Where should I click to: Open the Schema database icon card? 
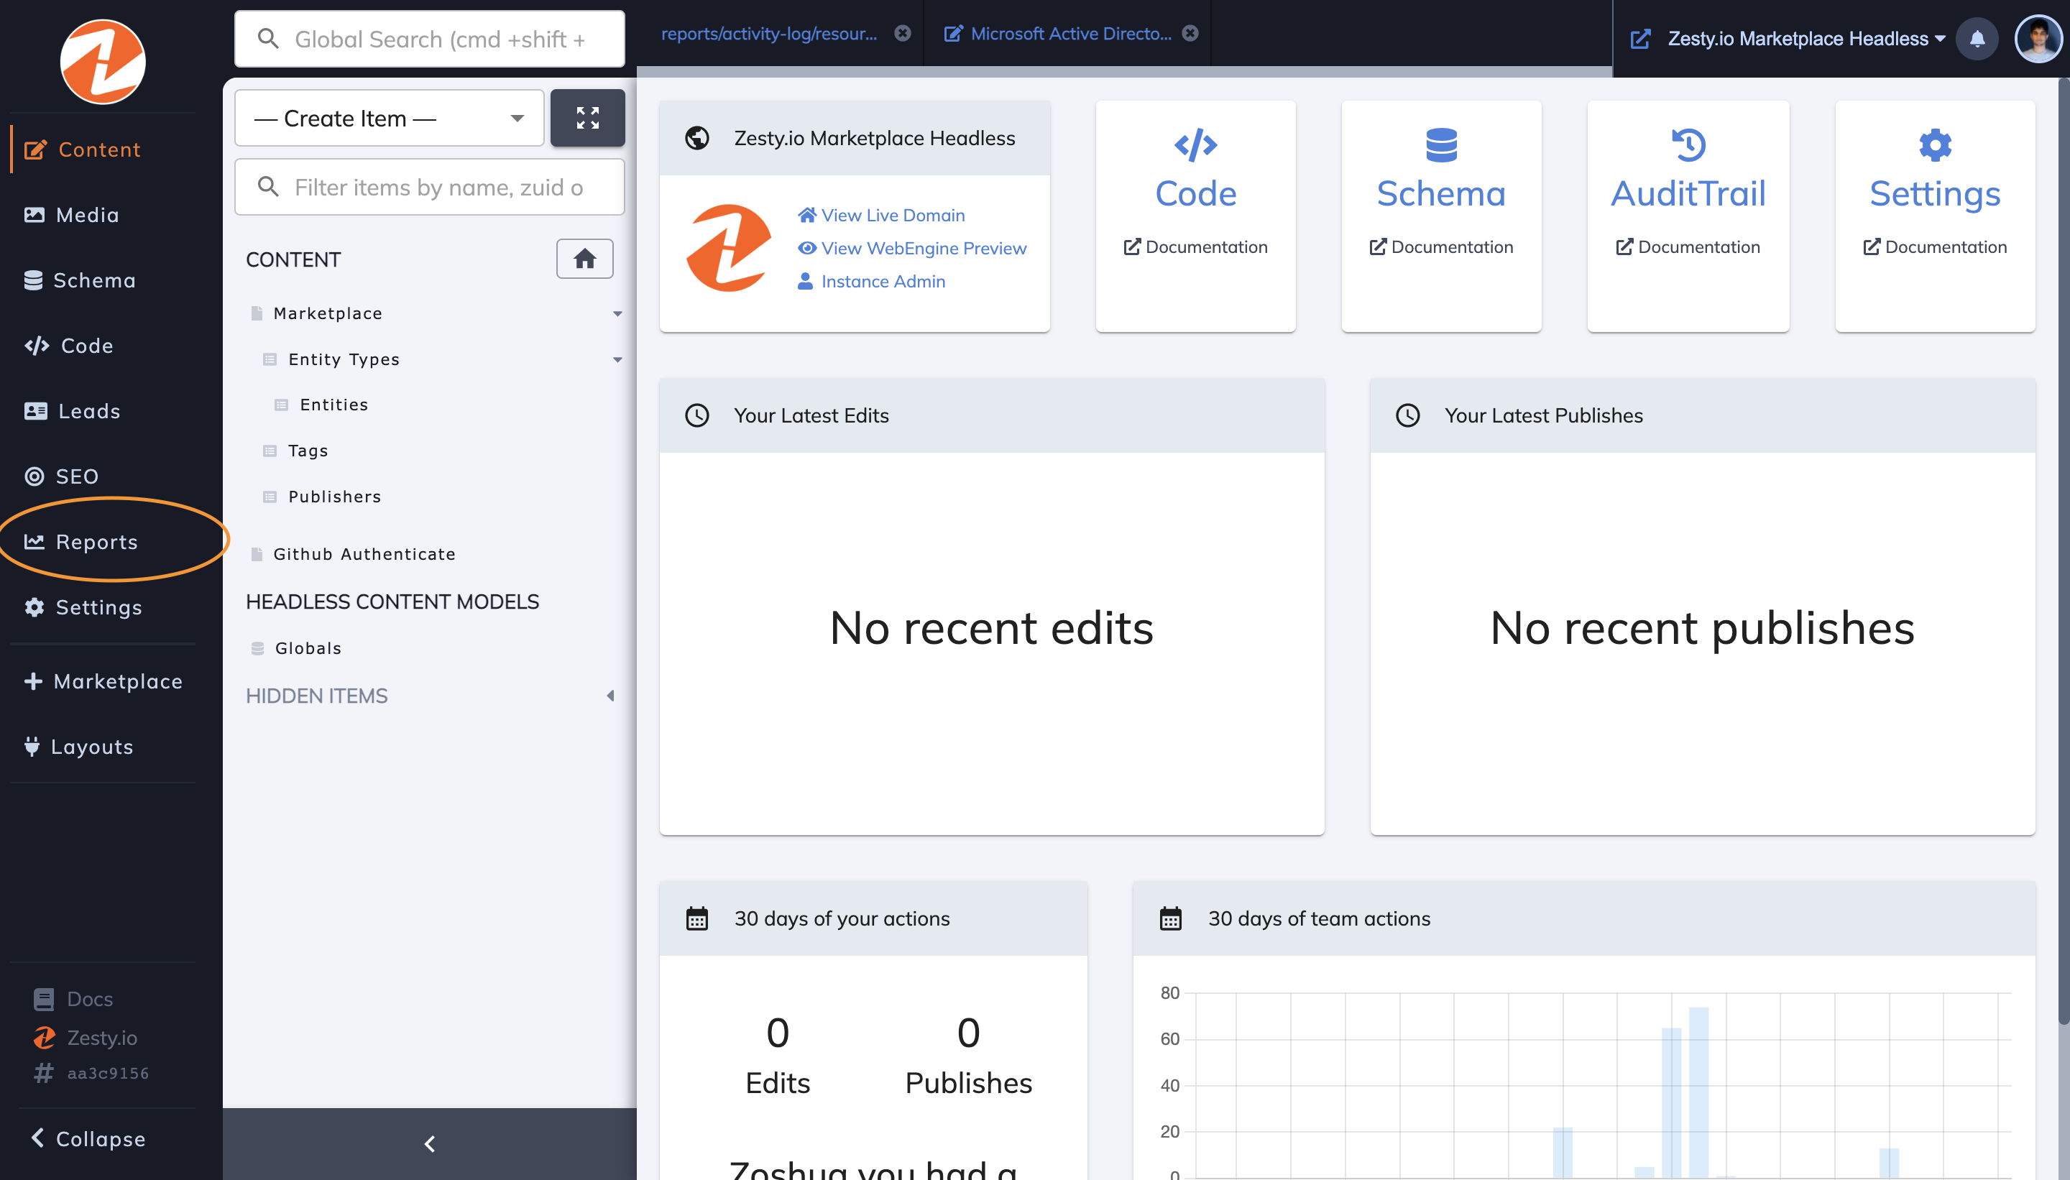pyautogui.click(x=1441, y=145)
